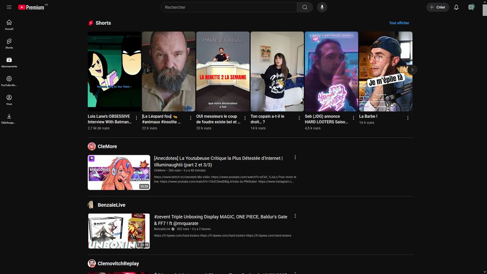Click ClemovitchReplay channel avatar
This screenshot has height=274, width=487.
pos(92,263)
